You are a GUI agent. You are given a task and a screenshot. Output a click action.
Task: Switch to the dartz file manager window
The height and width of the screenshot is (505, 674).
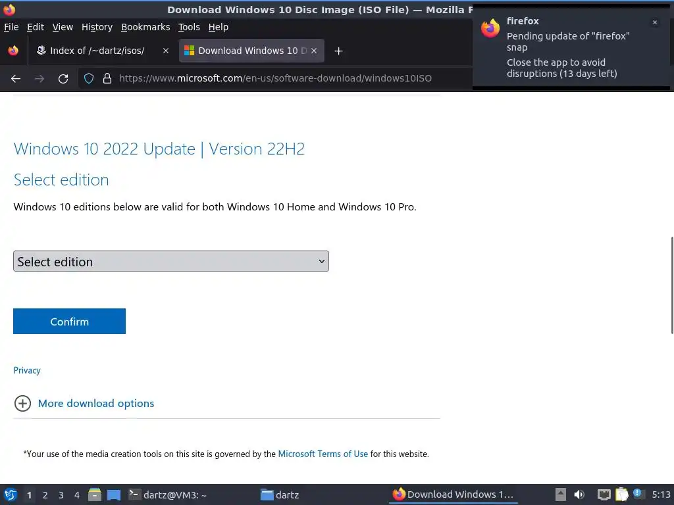279,494
